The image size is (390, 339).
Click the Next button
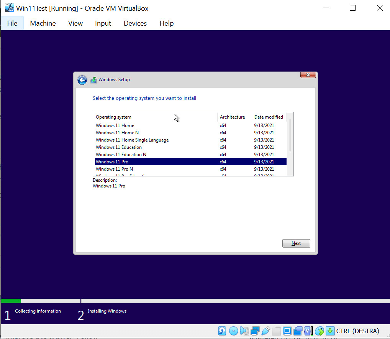pos(296,243)
